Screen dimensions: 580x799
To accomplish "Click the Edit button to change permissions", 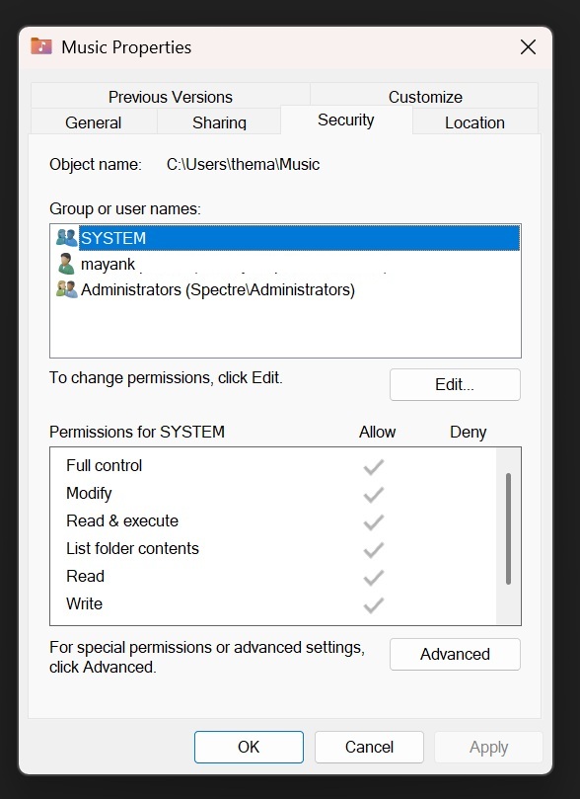I will coord(454,384).
